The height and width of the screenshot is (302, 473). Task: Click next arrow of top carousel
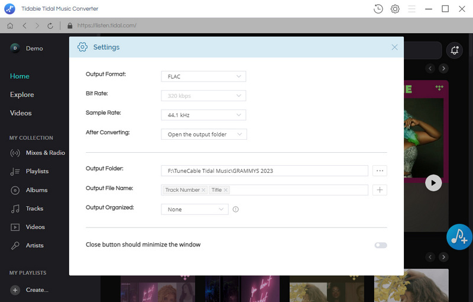pyautogui.click(x=443, y=69)
